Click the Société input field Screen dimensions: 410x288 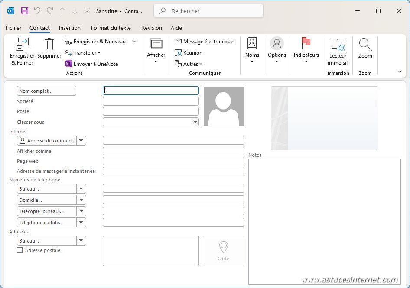coord(150,101)
